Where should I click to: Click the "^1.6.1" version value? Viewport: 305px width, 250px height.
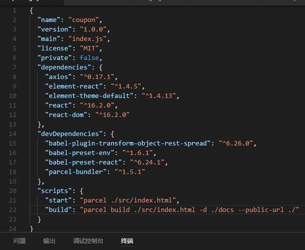[x=138, y=153]
